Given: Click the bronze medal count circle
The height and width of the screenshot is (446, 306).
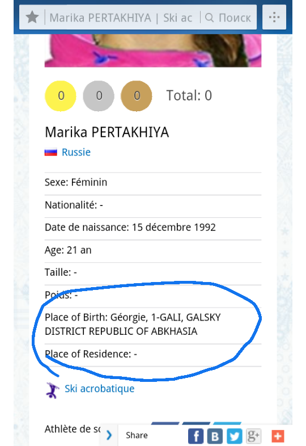Looking at the screenshot, I should click(x=137, y=96).
